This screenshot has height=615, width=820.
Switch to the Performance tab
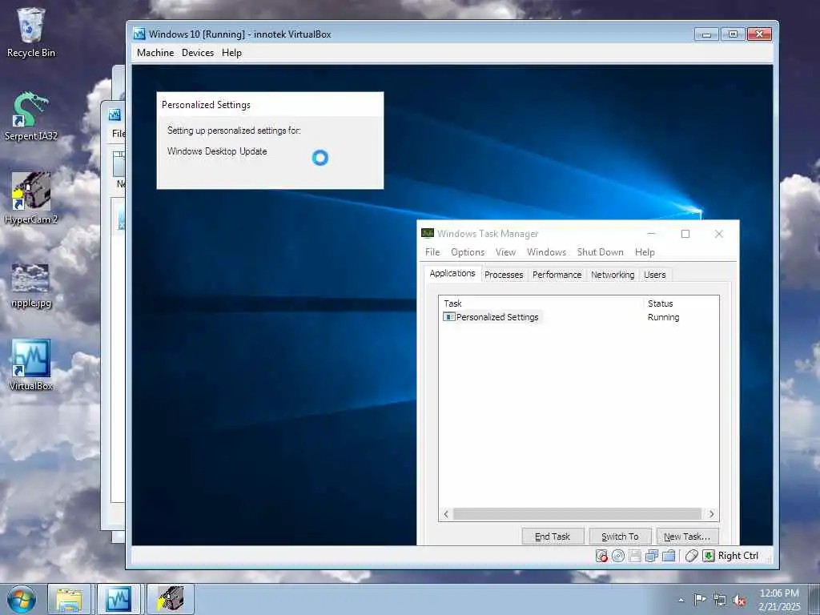tap(557, 275)
